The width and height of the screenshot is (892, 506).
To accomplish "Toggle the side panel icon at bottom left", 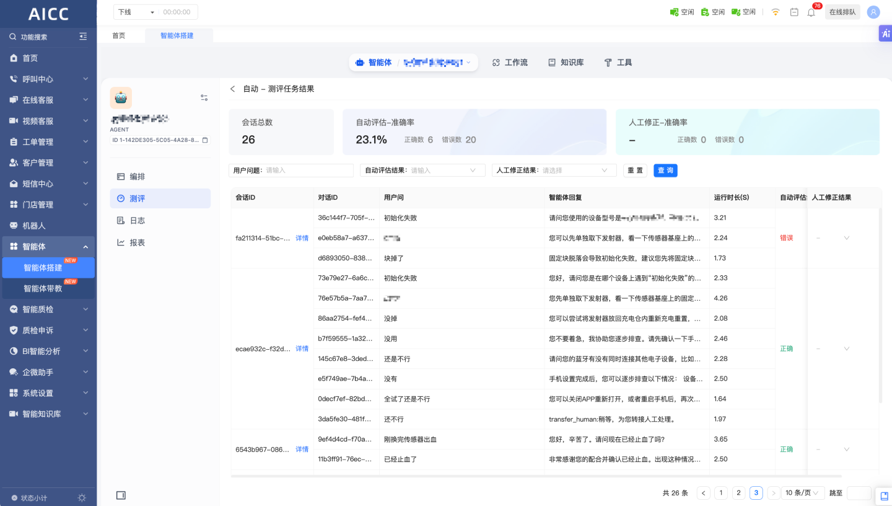I will (121, 495).
